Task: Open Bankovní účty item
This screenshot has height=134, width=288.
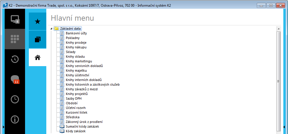Action: (x=76, y=33)
